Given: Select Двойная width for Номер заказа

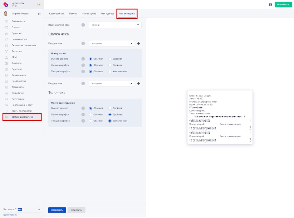Looking at the screenshot, I should pyautogui.click(x=110, y=65).
